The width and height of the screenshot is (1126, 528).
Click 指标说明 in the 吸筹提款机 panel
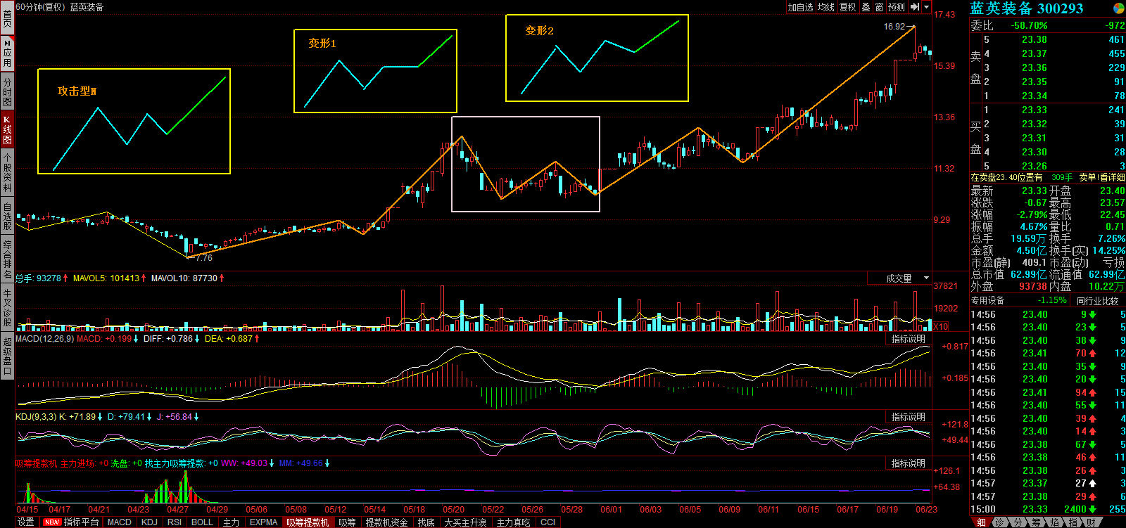[908, 463]
